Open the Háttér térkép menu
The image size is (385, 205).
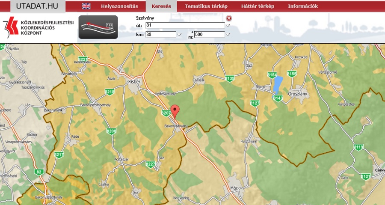pyautogui.click(x=257, y=6)
